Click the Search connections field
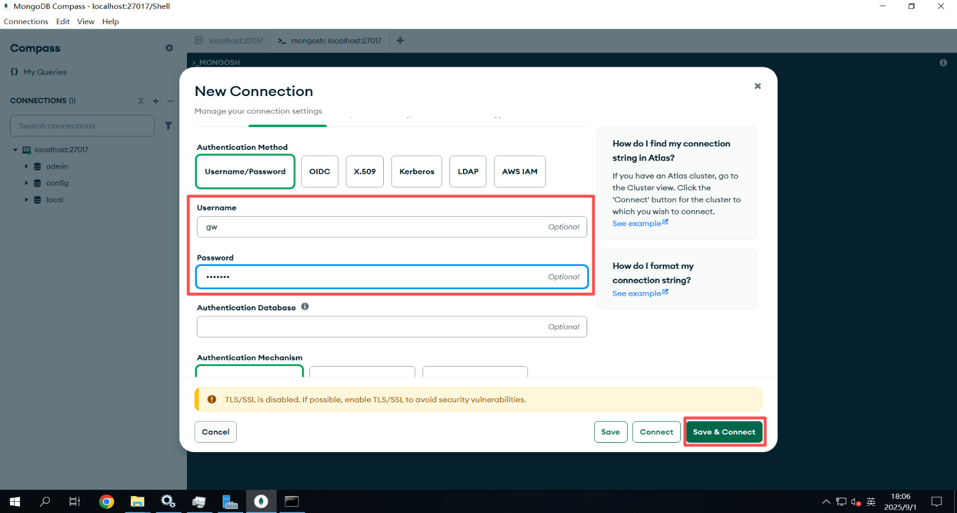Image resolution: width=957 pixels, height=513 pixels. click(x=83, y=126)
